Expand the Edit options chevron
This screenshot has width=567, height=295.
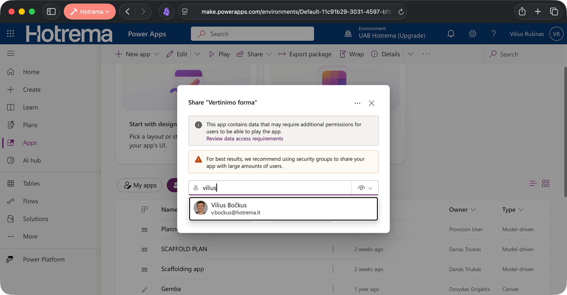point(198,54)
